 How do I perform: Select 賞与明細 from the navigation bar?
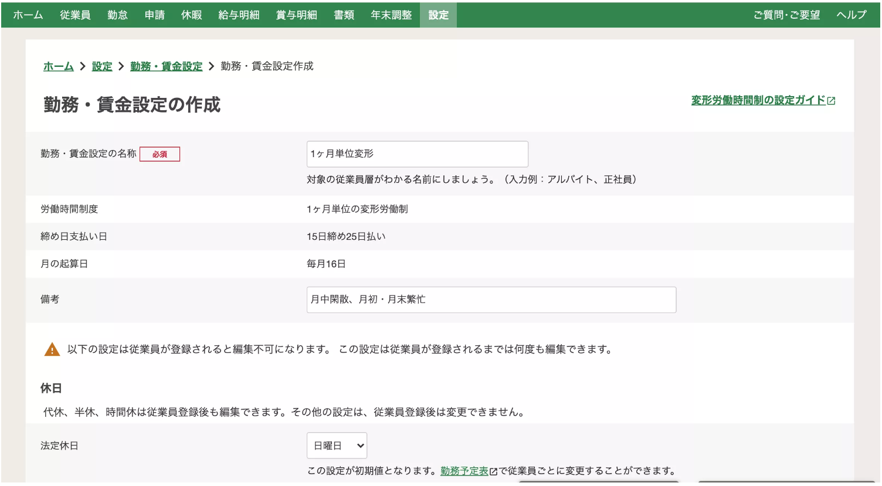296,15
